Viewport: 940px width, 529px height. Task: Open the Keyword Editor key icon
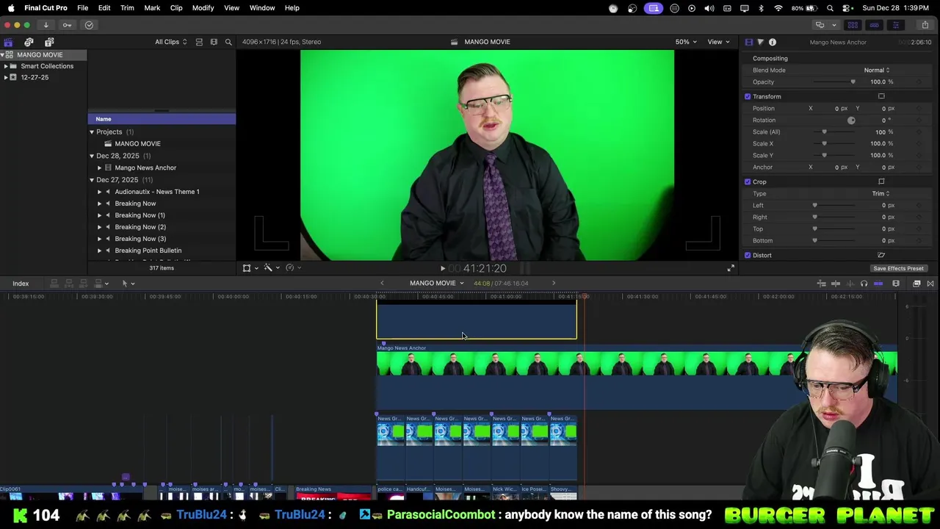[67, 25]
